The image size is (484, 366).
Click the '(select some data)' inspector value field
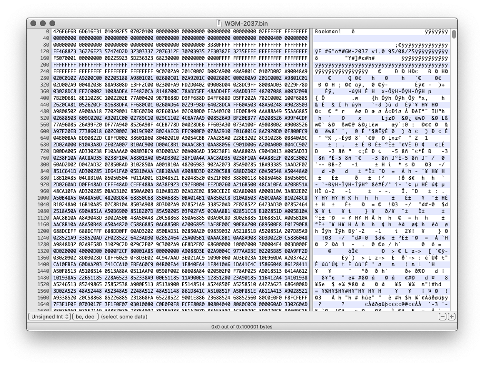[124, 317]
